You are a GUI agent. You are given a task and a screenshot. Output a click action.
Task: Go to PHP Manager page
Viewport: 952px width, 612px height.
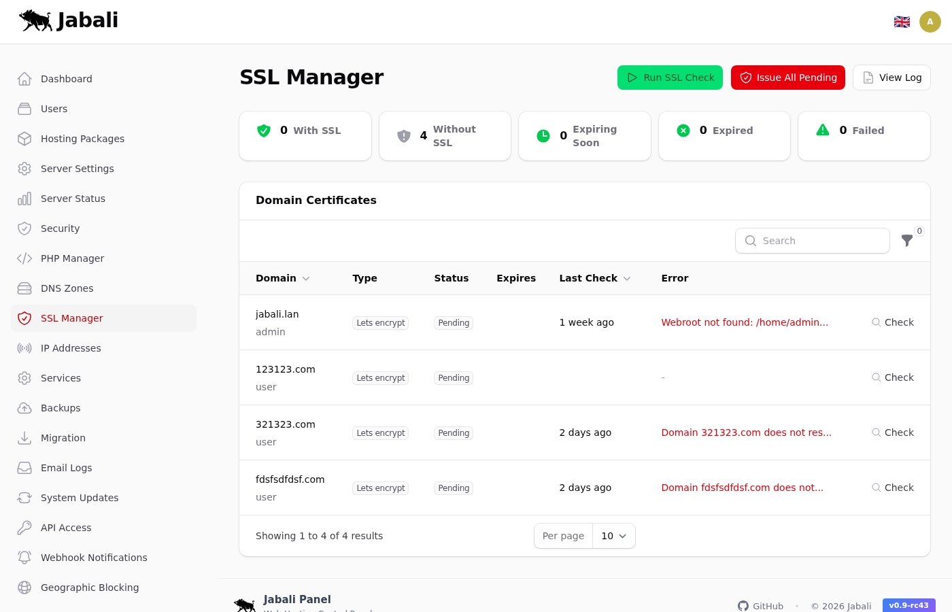click(72, 258)
